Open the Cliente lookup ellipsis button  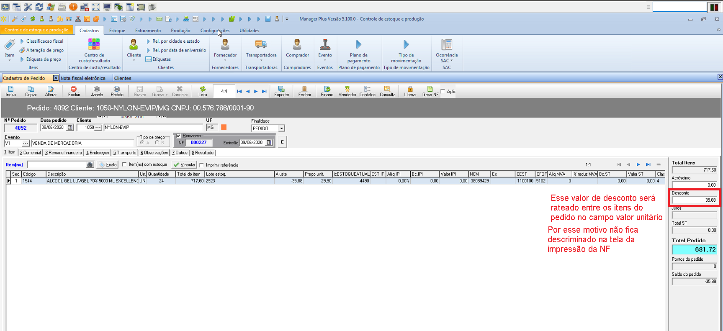98,128
